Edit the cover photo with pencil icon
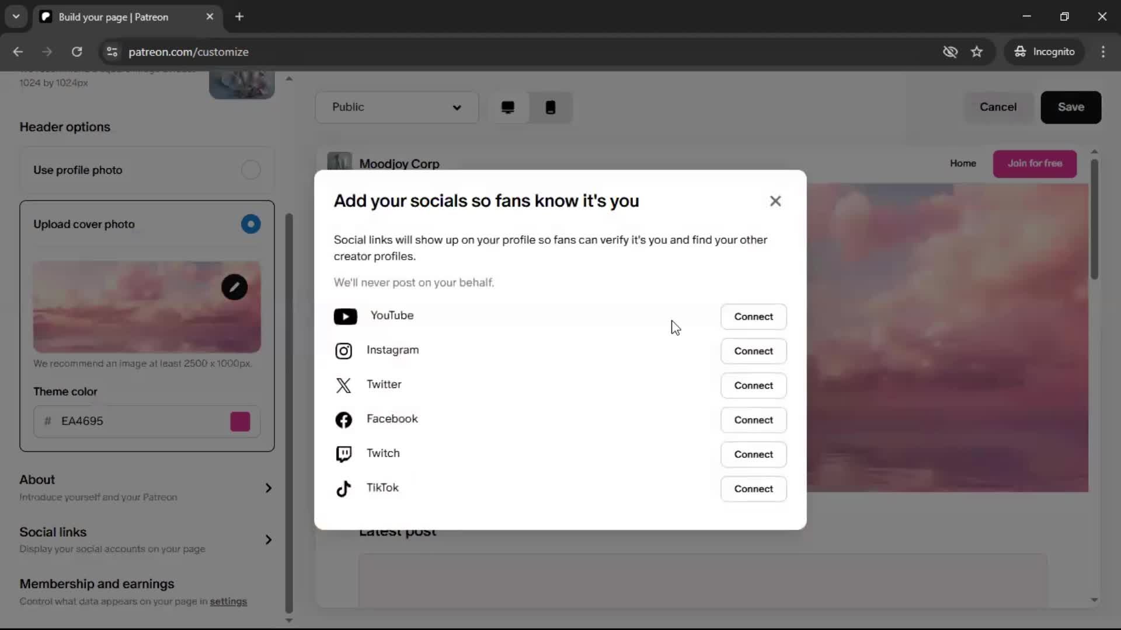The image size is (1121, 630). pyautogui.click(x=234, y=287)
